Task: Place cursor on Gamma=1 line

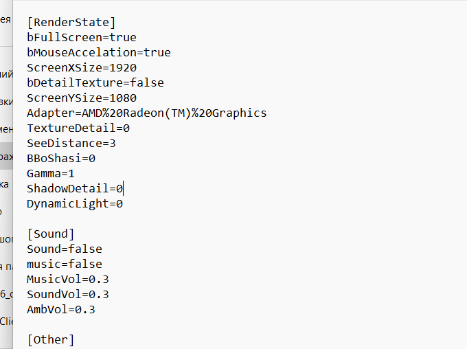Action: 51,174
